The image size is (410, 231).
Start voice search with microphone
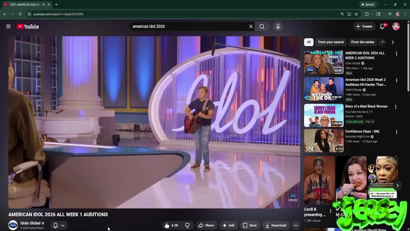278,27
